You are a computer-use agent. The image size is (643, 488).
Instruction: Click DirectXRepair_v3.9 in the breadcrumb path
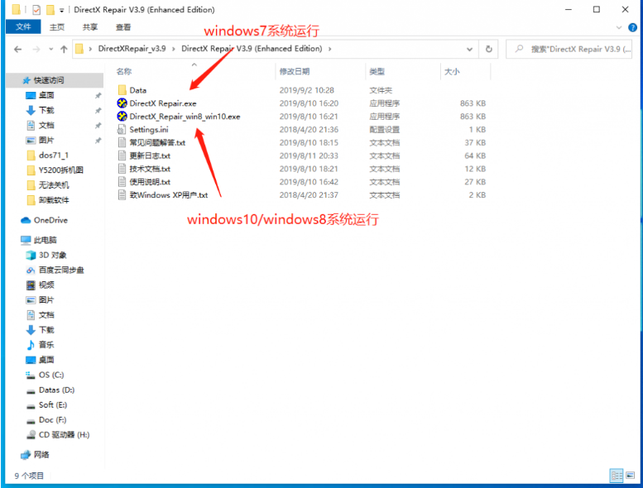132,49
